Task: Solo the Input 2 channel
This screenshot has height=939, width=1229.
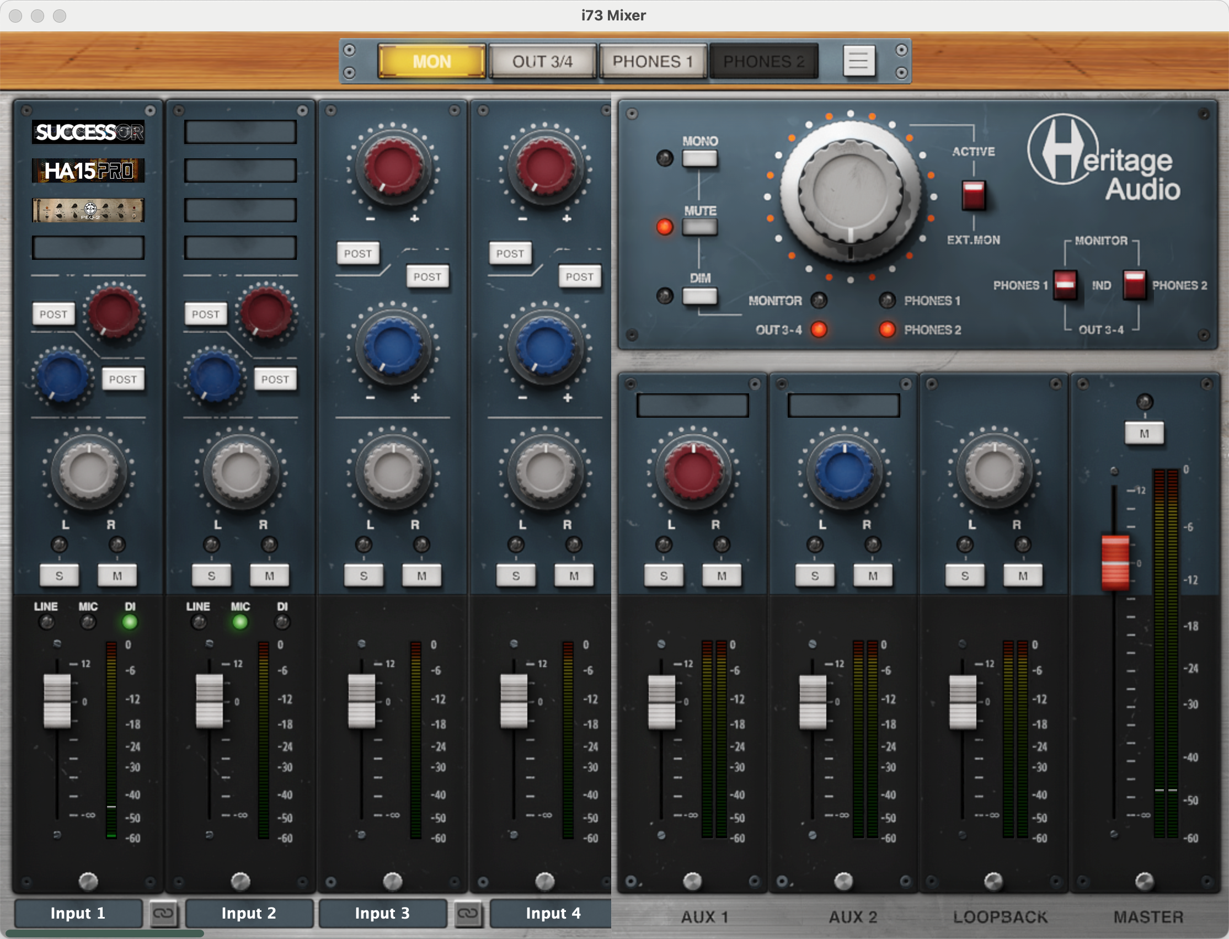Action: [211, 575]
